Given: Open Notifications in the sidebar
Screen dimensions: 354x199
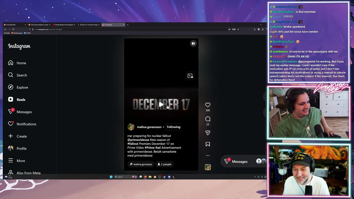Looking at the screenshot, I should pos(22,124).
